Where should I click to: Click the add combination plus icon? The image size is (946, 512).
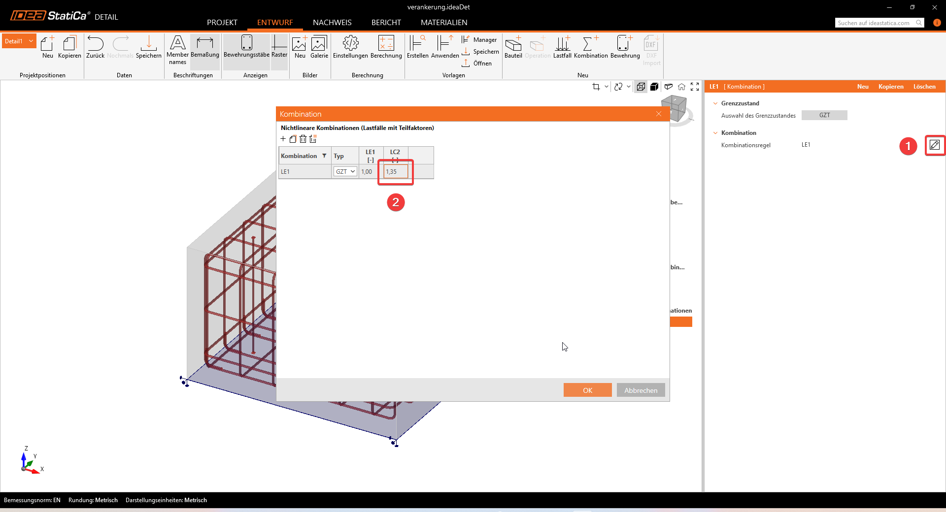point(283,139)
